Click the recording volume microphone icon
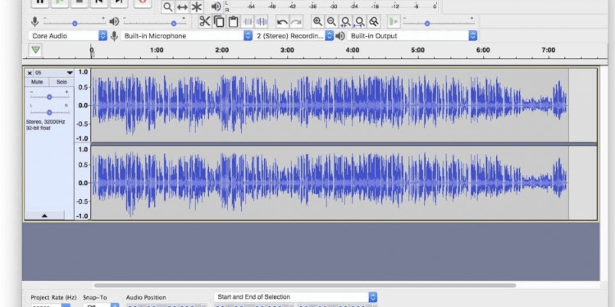The image size is (615, 307). coord(35,22)
